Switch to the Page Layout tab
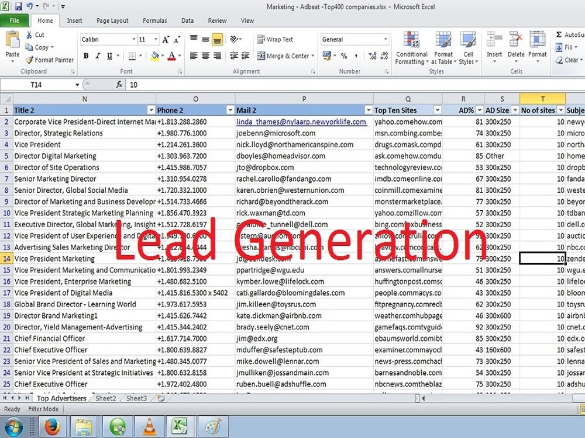Viewport: 585px width, 438px height. click(x=112, y=20)
